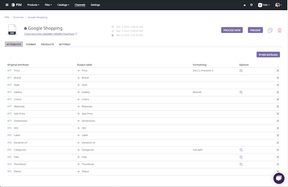Viewport: 288px width, 187px height.
Task: Click the 'Full path' formatting text
Action: click(x=198, y=150)
